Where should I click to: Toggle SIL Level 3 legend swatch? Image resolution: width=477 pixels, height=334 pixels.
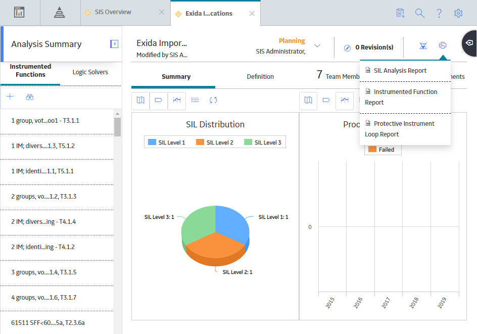coord(248,142)
